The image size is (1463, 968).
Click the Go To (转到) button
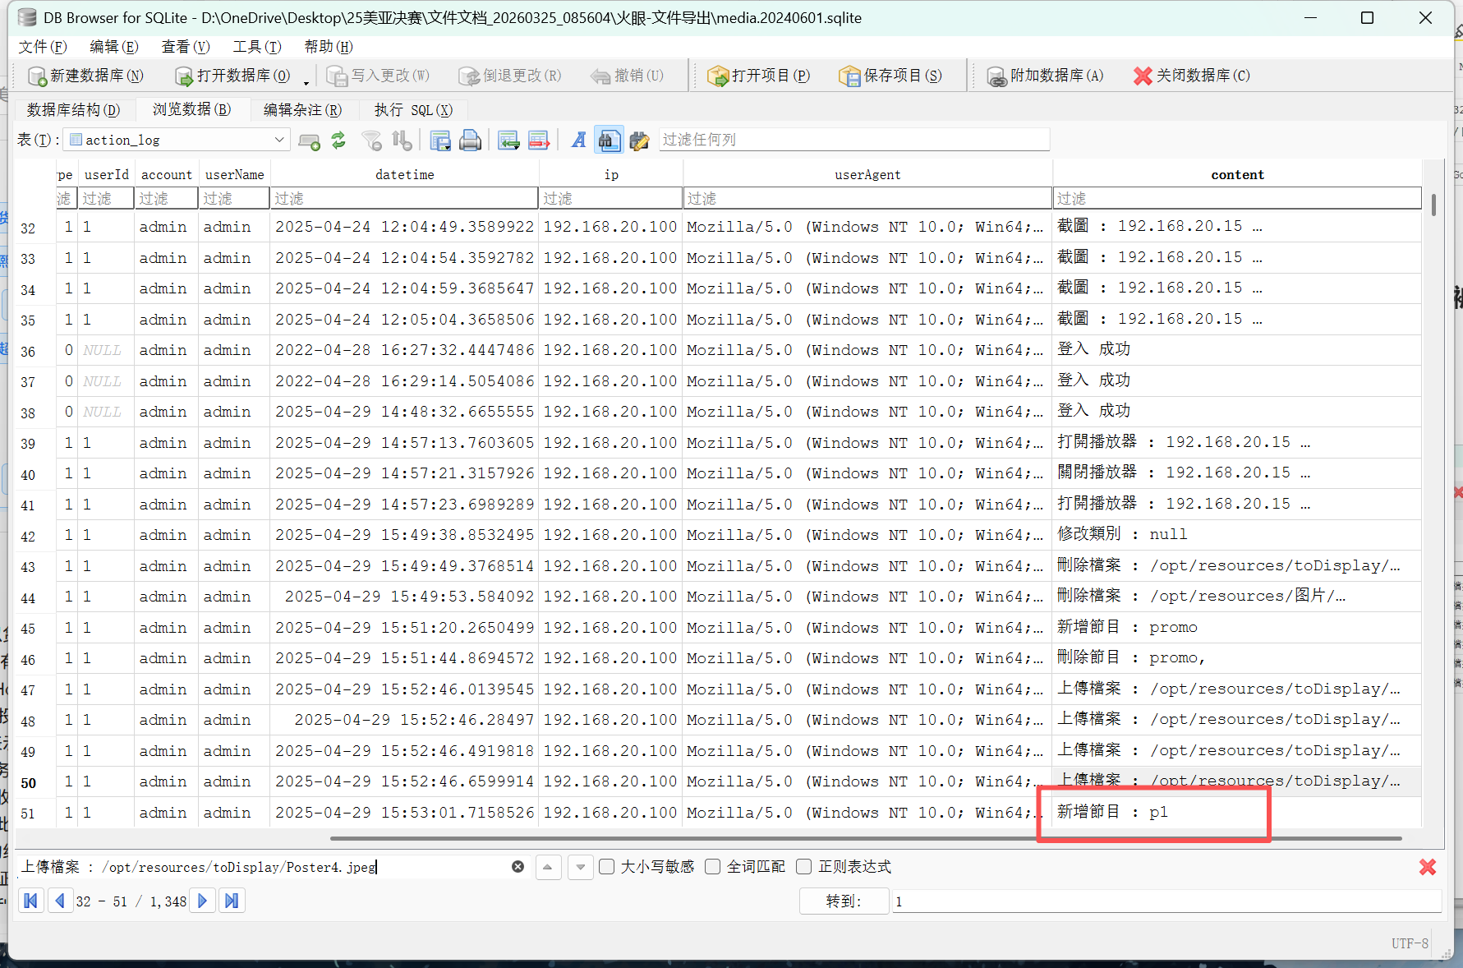[x=844, y=901]
